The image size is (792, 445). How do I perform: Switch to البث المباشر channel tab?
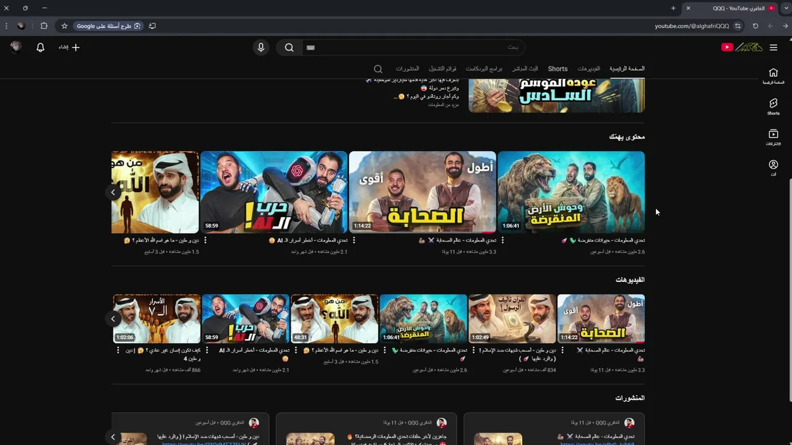point(525,69)
